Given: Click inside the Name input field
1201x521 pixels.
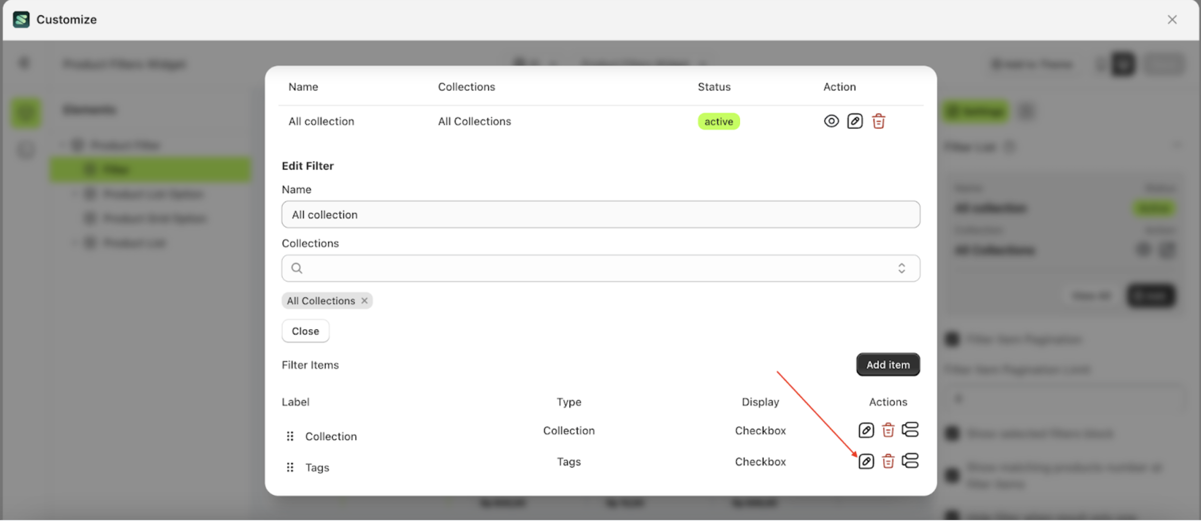Looking at the screenshot, I should [600, 214].
